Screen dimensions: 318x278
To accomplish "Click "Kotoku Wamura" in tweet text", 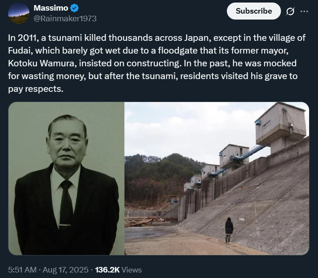I will point(41,63).
